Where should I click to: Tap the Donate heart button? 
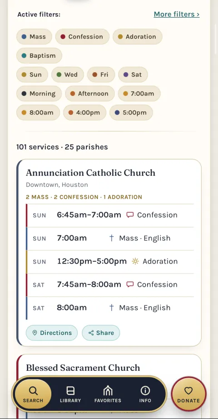[x=188, y=394]
